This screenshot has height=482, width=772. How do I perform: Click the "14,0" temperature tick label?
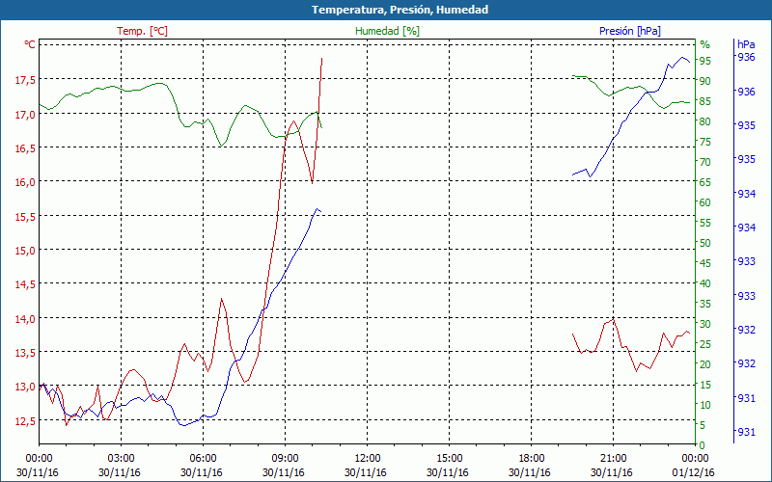click(25, 319)
